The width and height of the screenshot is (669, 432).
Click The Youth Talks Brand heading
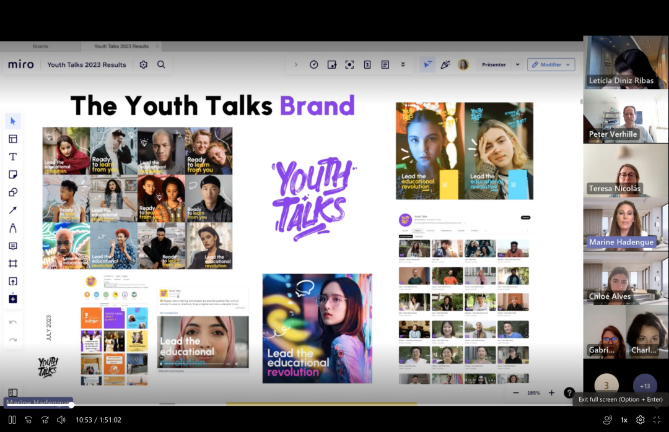pos(212,105)
